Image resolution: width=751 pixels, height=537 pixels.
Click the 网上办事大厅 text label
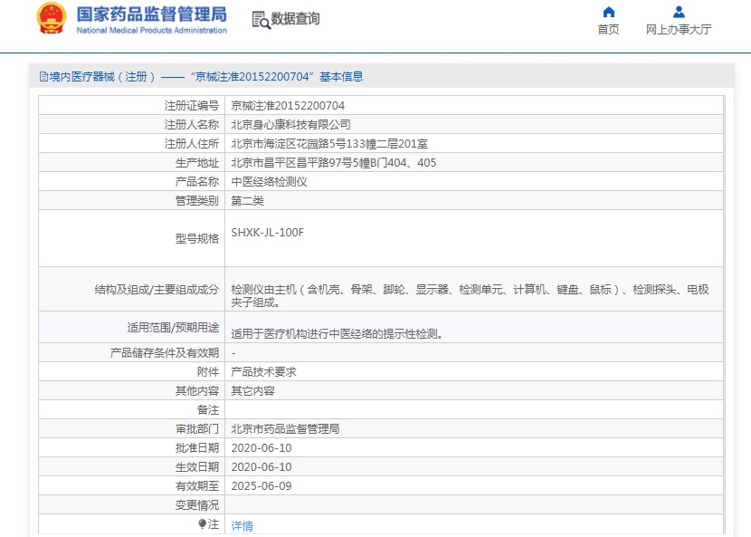point(679,29)
